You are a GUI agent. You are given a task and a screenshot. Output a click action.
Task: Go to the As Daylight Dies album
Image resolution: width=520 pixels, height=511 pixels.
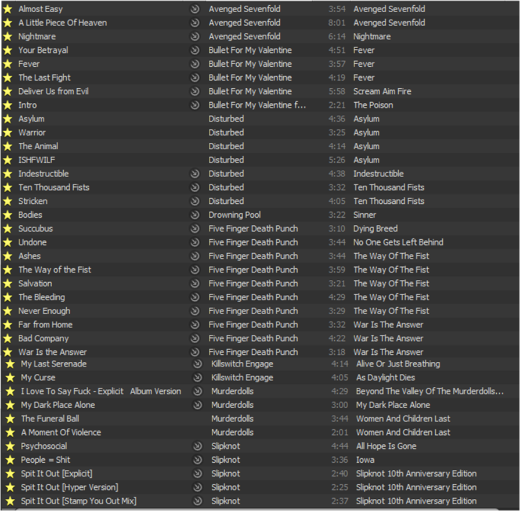(x=385, y=377)
